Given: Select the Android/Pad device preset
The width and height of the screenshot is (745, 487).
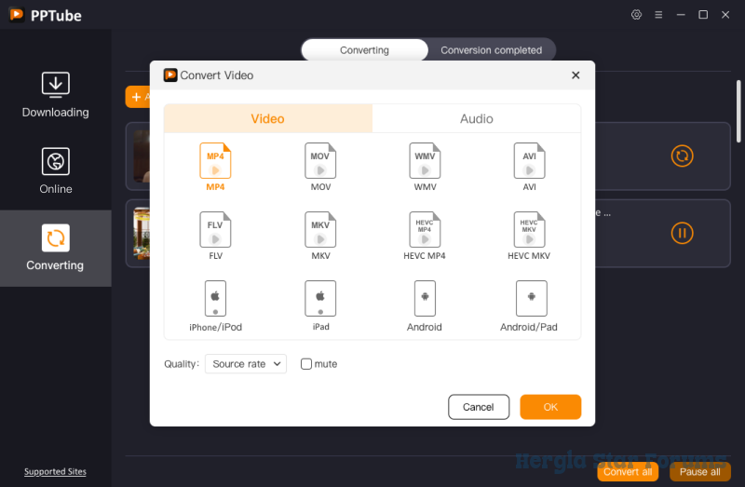Looking at the screenshot, I should click(x=531, y=300).
